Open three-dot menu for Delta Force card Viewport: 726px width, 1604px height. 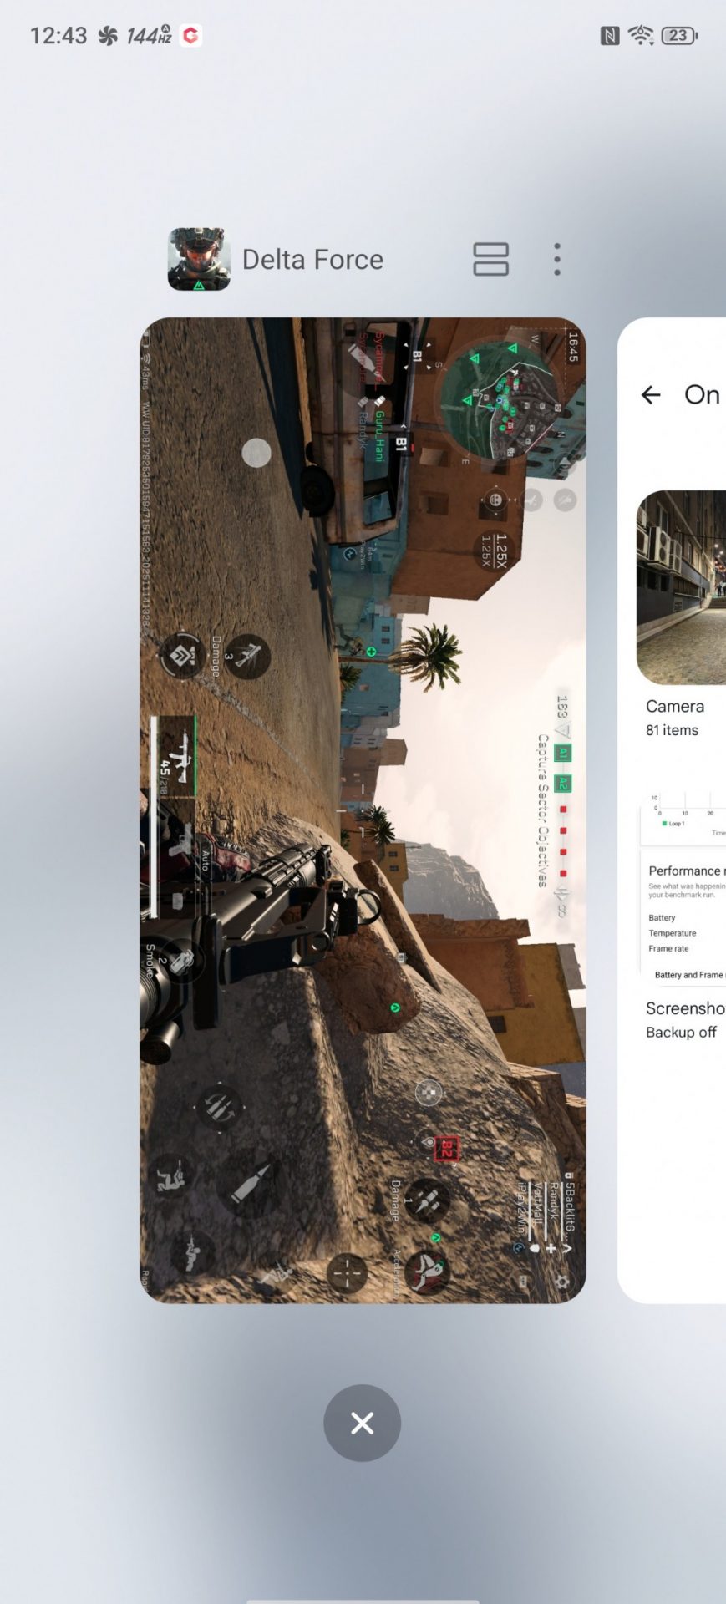pos(557,260)
